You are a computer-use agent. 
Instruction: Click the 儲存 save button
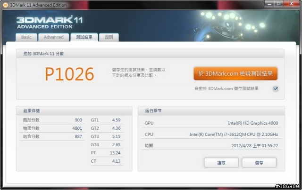259,163
